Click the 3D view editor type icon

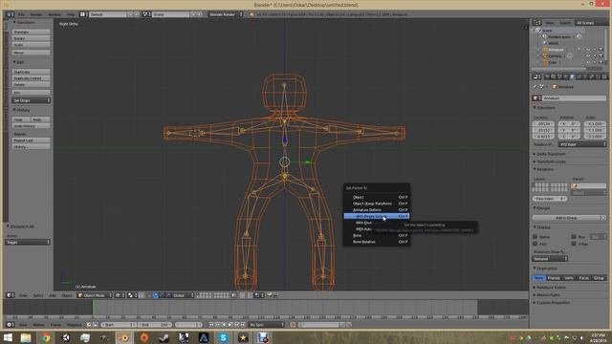pos(11,295)
